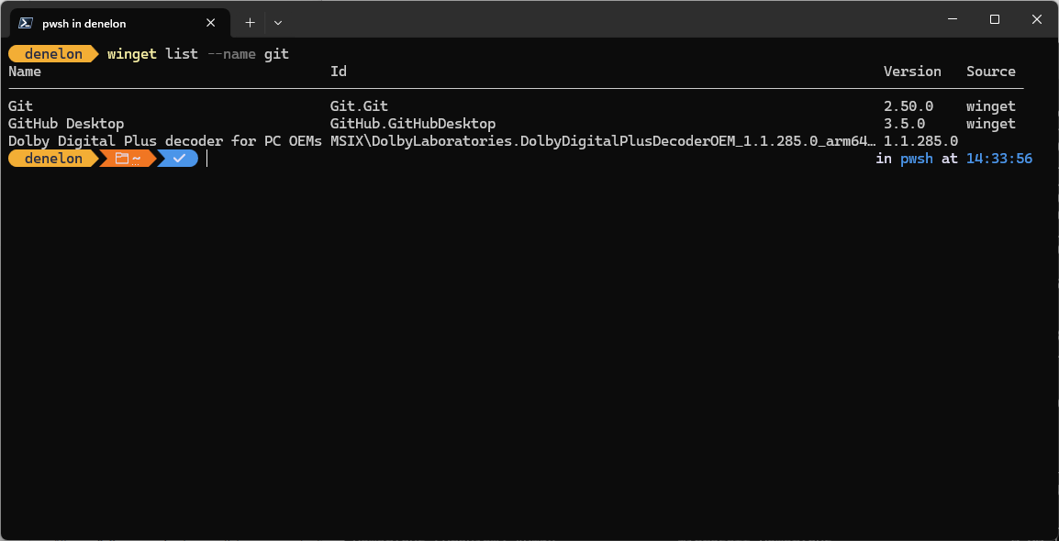
Task: Click the orange denelon prompt segment
Action: (x=53, y=160)
